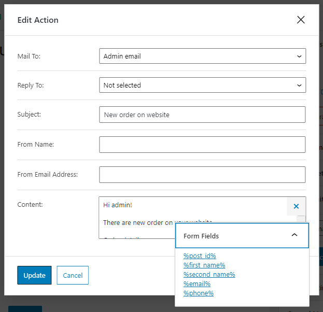Open the Mail To dropdown
The height and width of the screenshot is (312, 323).
[x=203, y=56]
